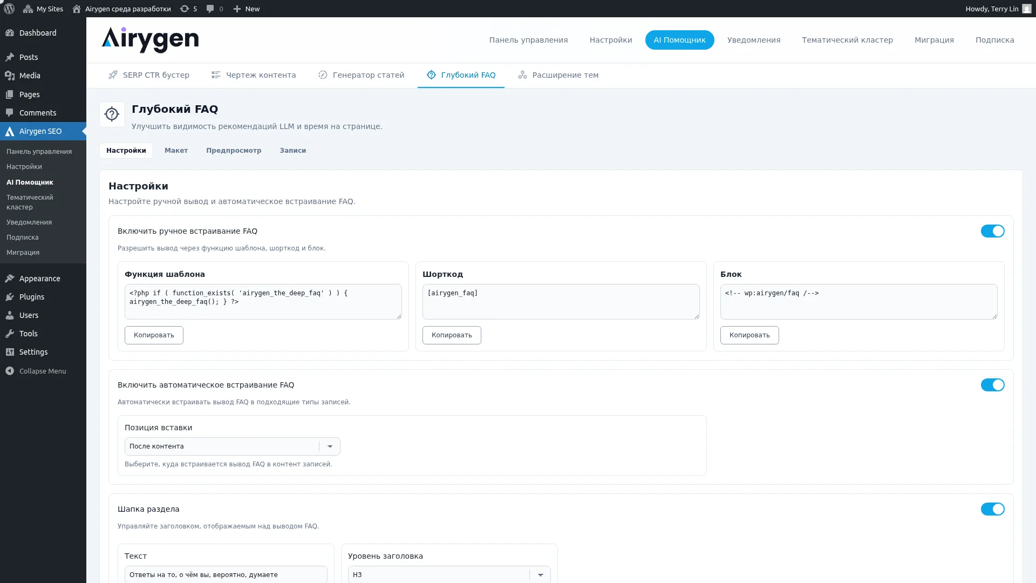Click the Collapse Menu arrow icon
The image size is (1036, 583).
coord(10,371)
